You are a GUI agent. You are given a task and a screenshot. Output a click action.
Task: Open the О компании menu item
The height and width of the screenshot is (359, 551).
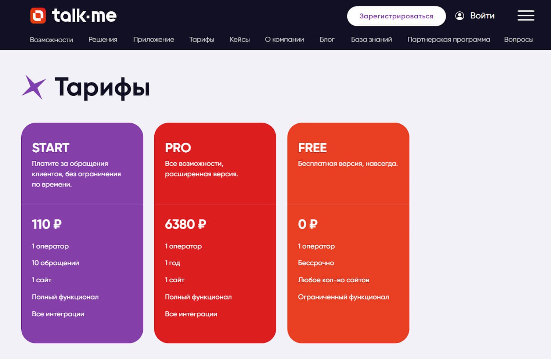[284, 40]
